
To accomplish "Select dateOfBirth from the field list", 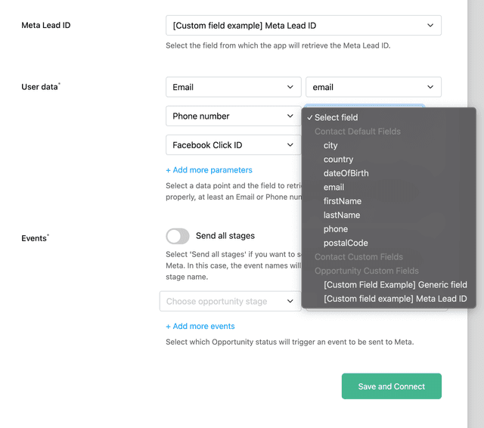I will coord(346,174).
